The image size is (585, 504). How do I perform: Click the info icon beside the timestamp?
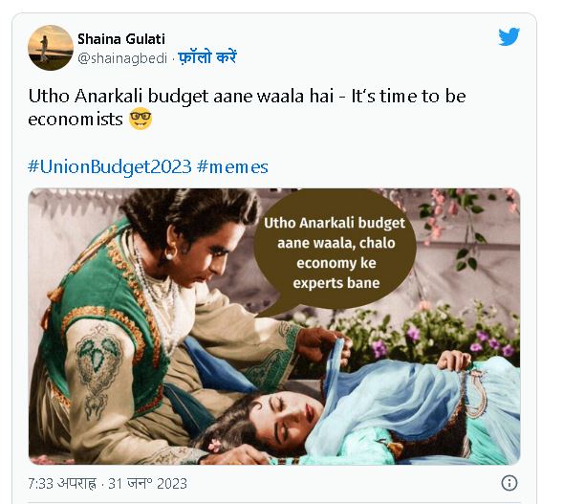[x=509, y=483]
